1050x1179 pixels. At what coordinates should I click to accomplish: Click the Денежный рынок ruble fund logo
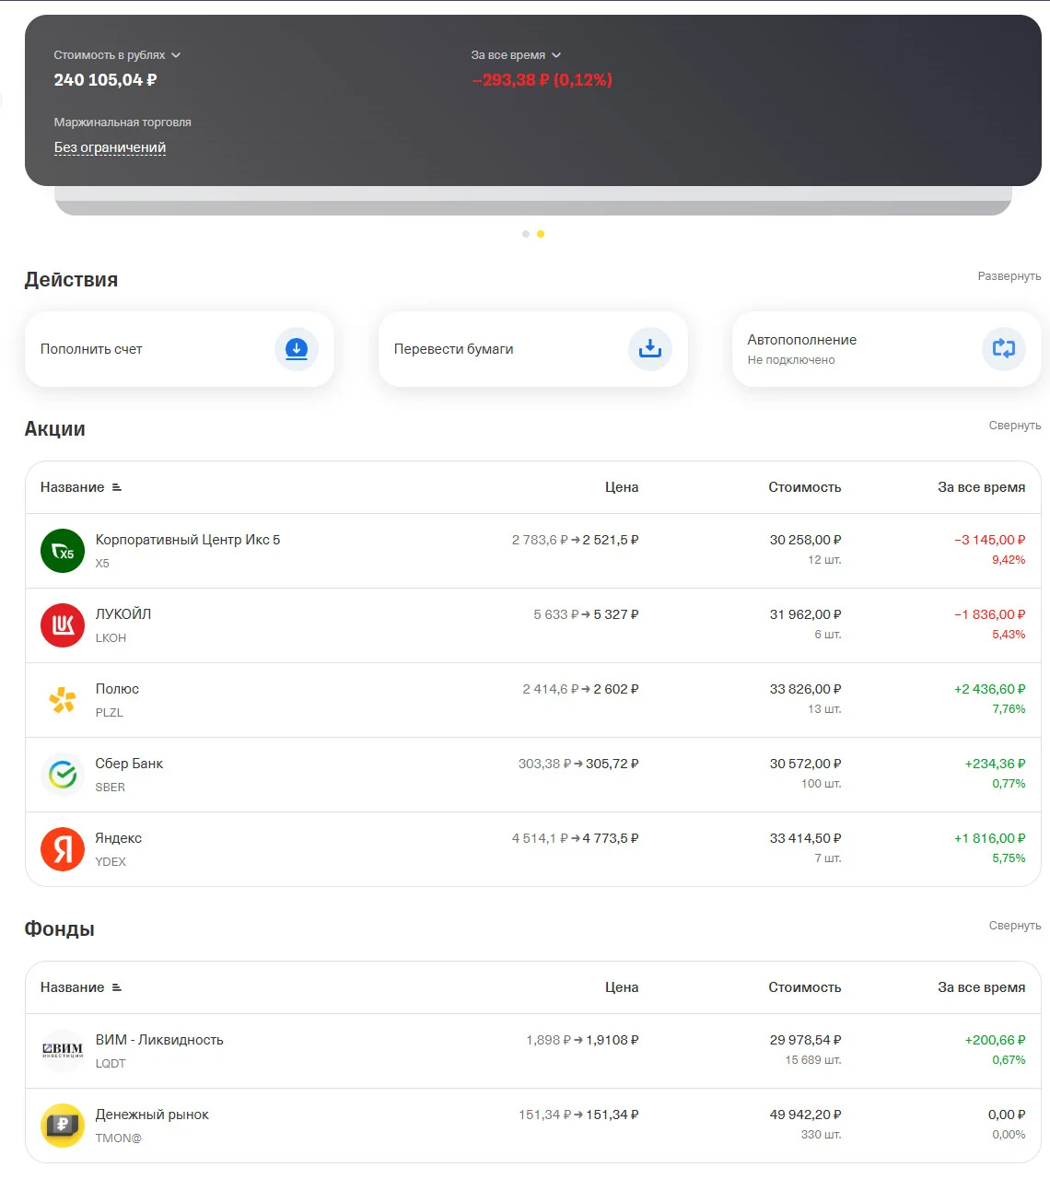63,1126
